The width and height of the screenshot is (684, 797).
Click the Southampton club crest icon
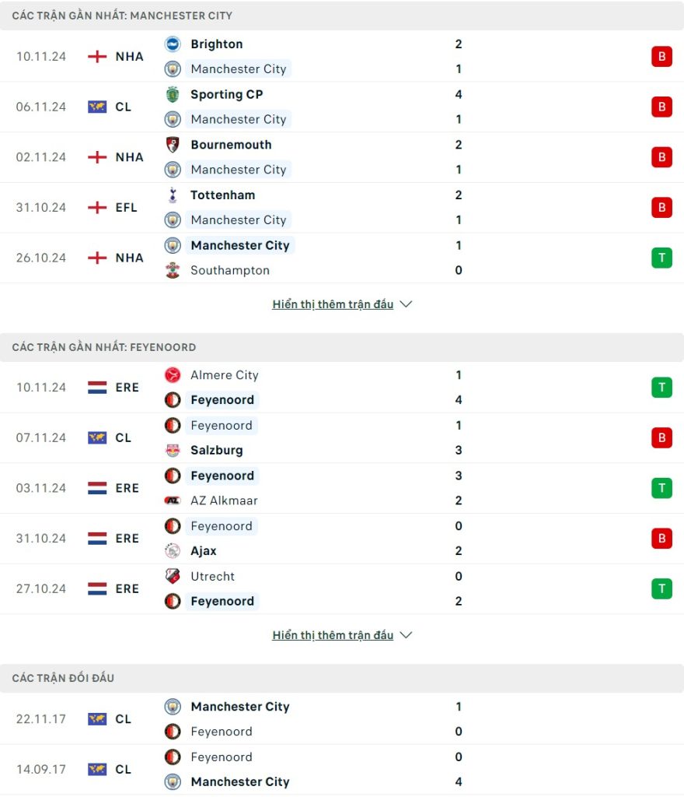(173, 270)
